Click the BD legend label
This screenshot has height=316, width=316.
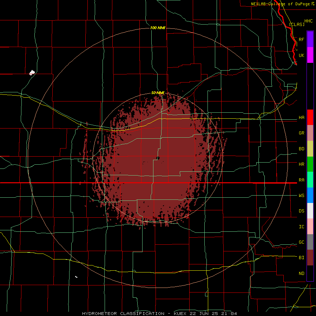tap(301, 149)
